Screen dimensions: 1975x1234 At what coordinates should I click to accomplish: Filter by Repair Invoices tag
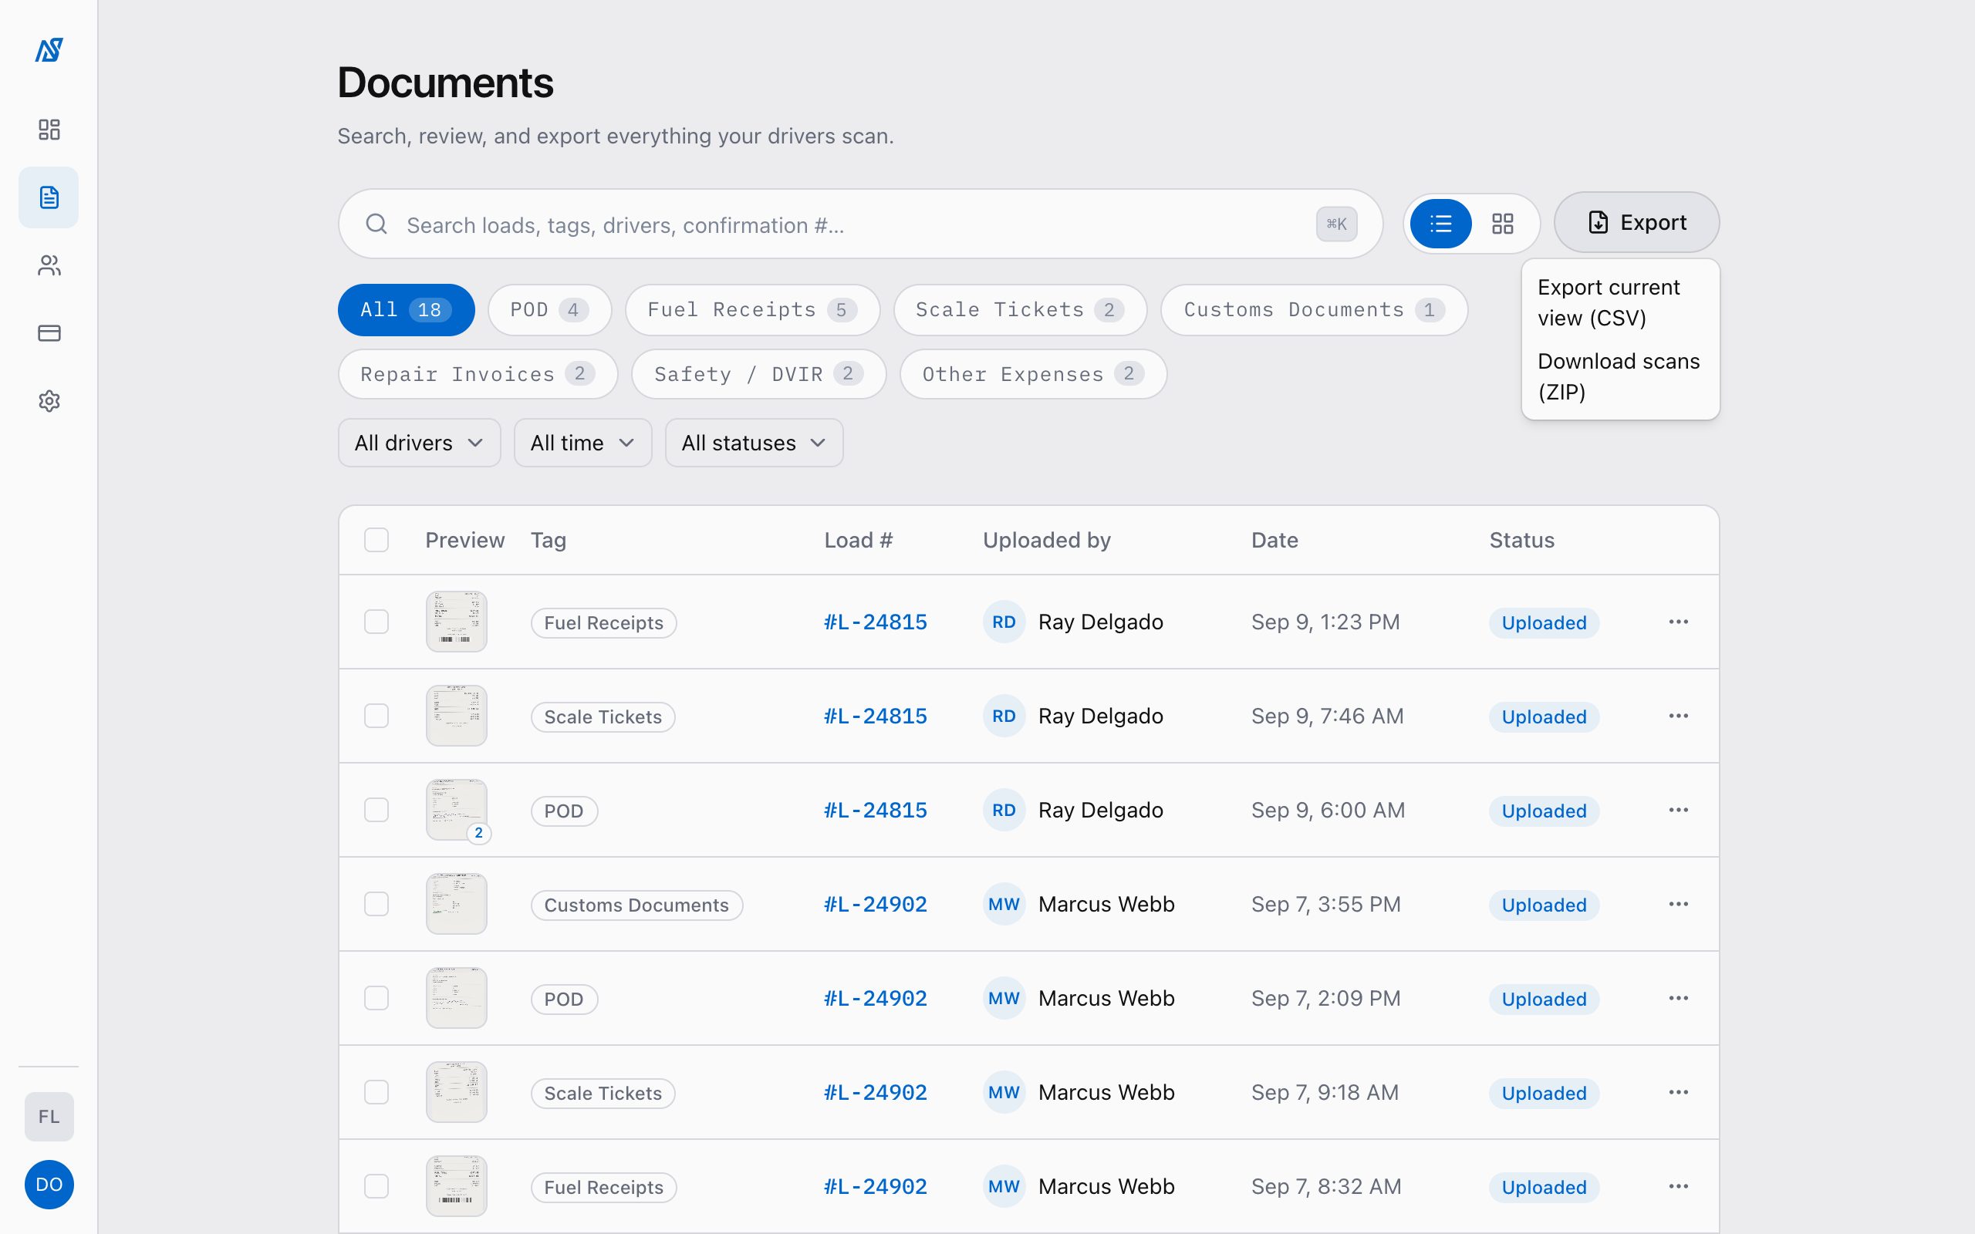478,375
